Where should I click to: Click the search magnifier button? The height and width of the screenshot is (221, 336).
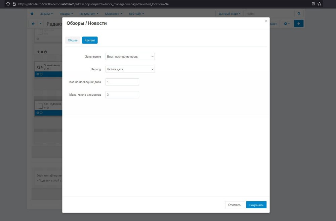point(299,14)
